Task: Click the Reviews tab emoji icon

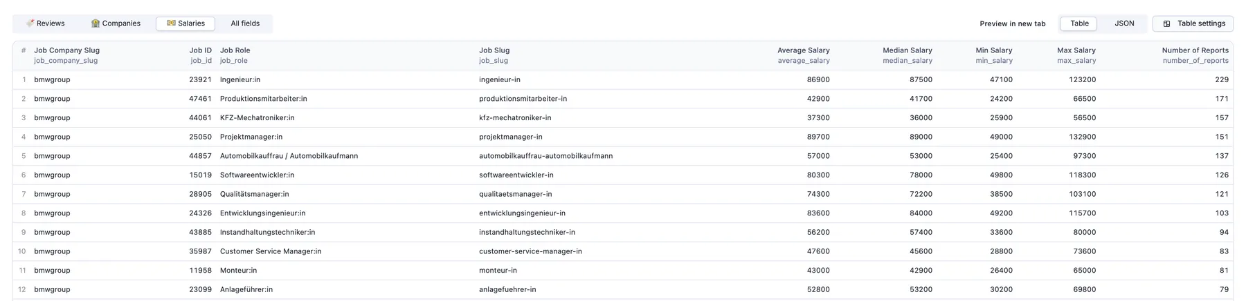Action: [30, 23]
